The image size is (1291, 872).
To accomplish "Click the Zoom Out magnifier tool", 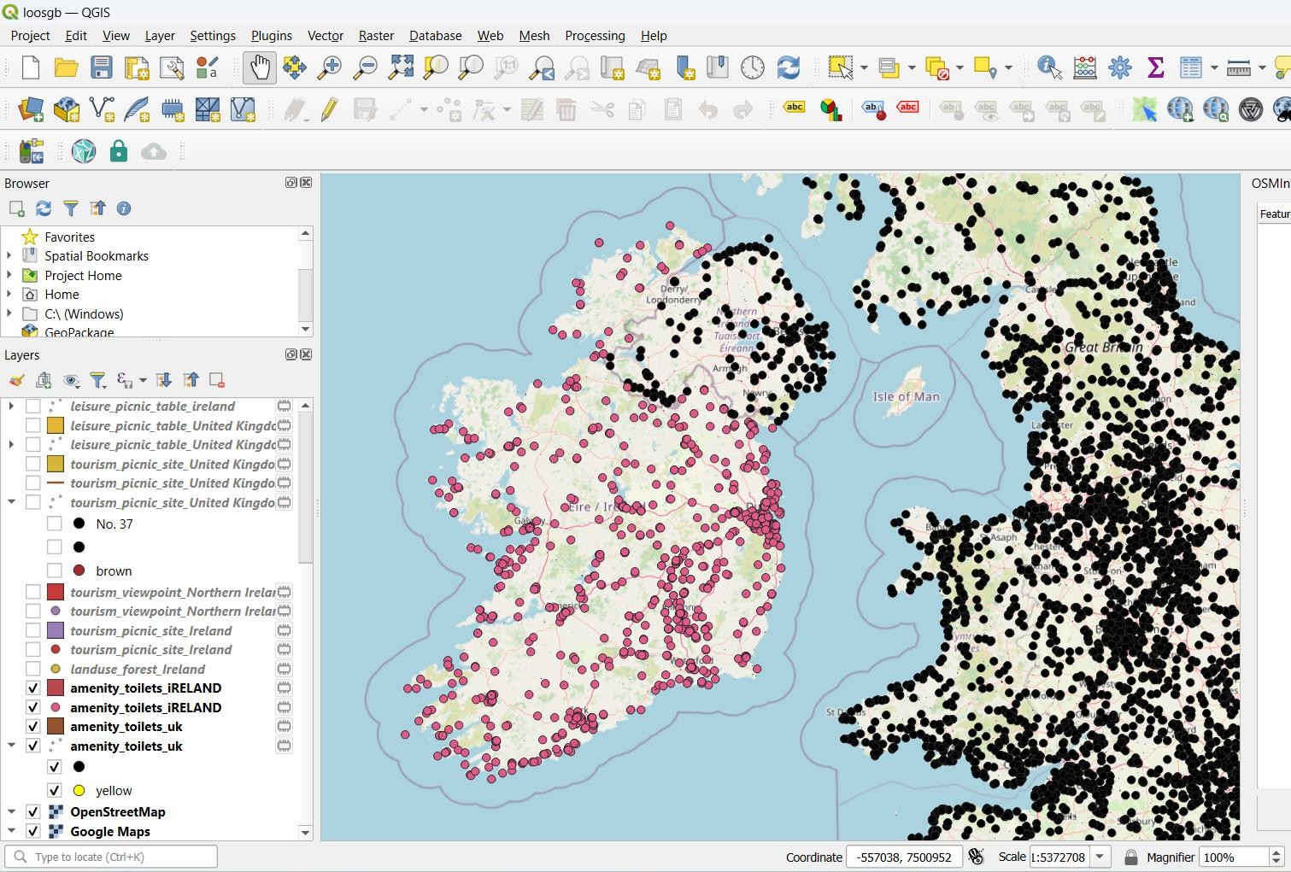I will coord(365,67).
